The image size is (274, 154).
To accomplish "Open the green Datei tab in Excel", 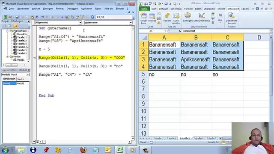I will pyautogui.click(x=144, y=9).
